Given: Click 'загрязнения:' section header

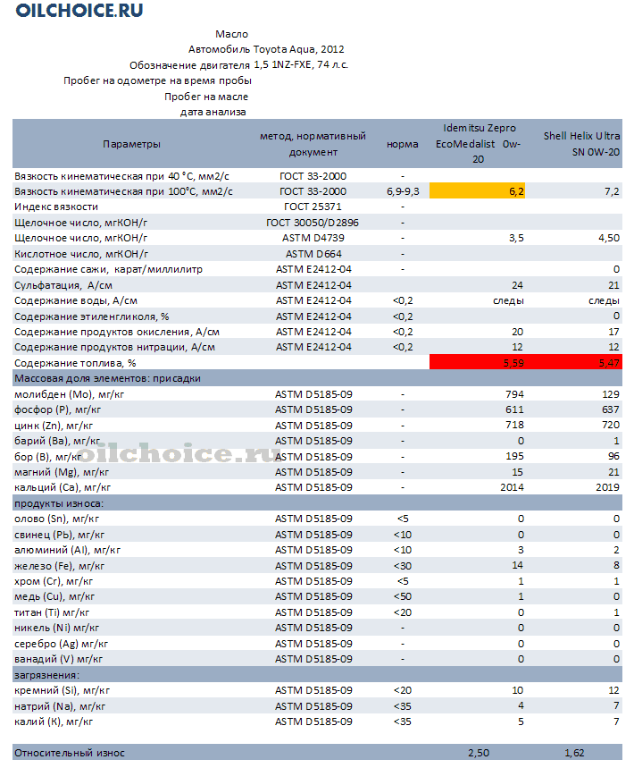Looking at the screenshot, I should (x=46, y=675).
